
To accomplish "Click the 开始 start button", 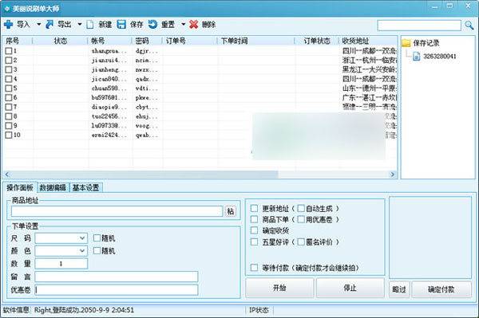I will 279,288.
